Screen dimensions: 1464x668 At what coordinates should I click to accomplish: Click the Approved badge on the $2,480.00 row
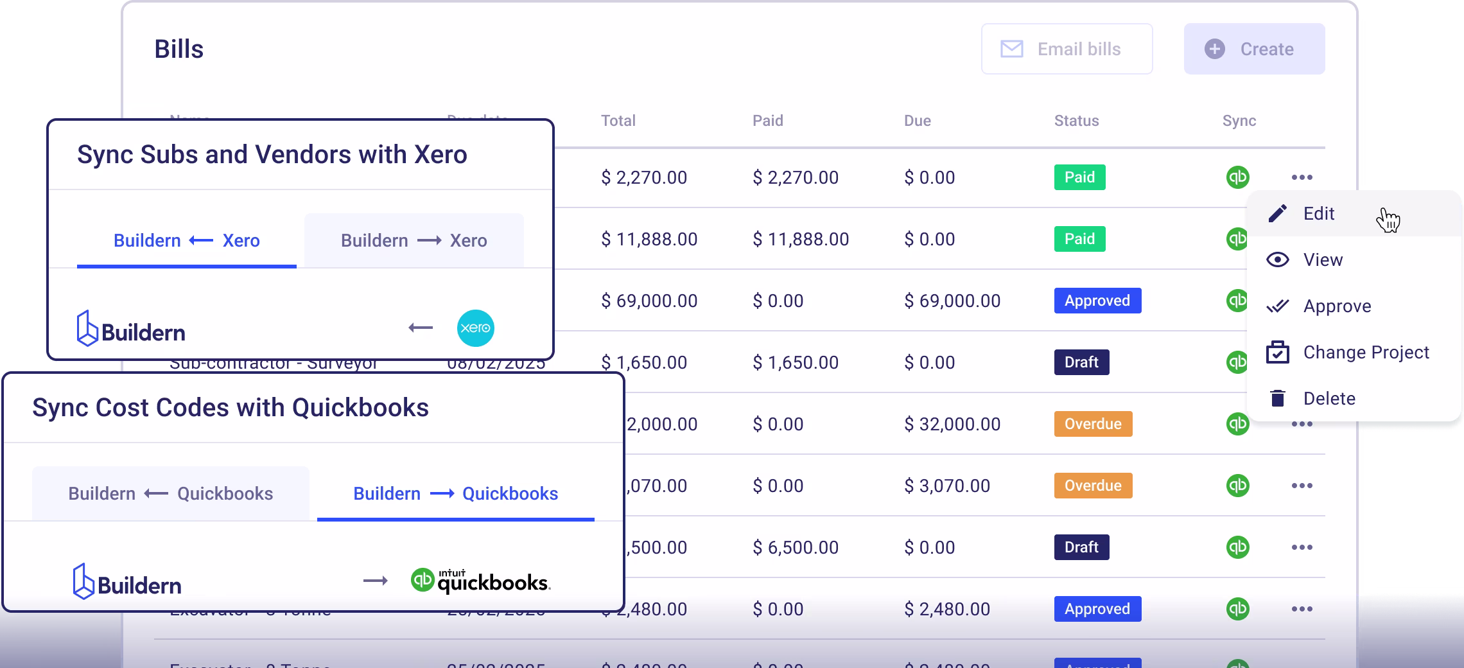(1098, 609)
